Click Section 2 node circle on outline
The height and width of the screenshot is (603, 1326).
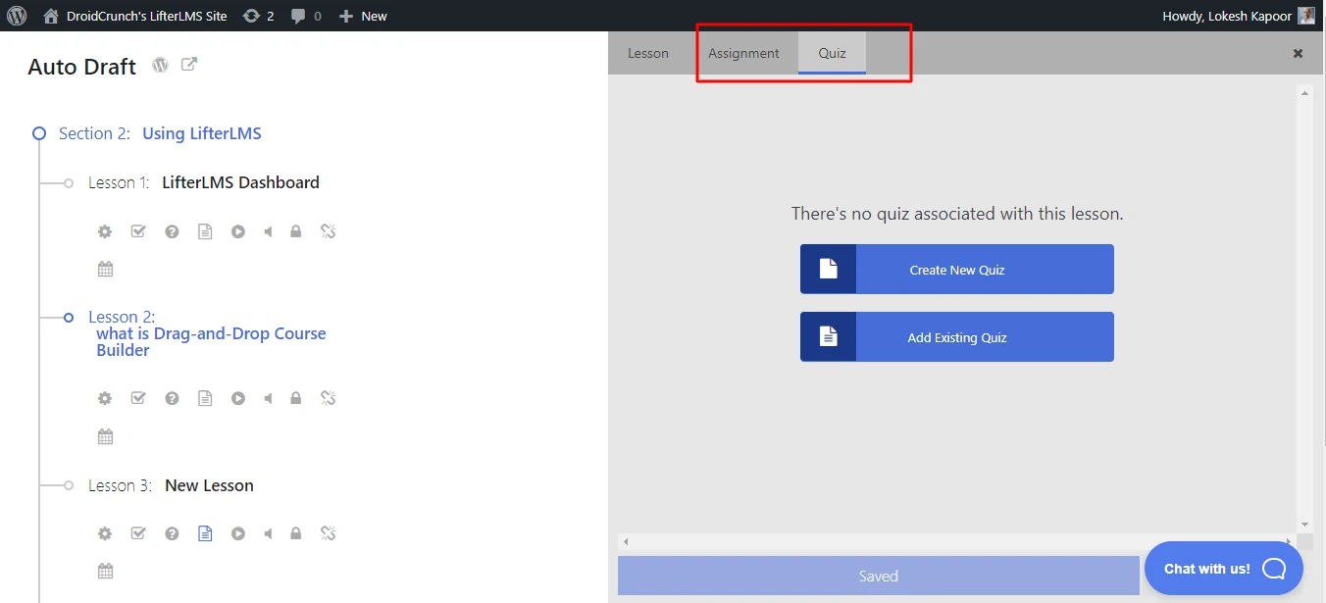(39, 133)
